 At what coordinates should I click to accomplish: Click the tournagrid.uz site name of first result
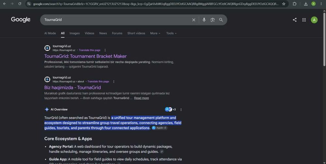(x=62, y=46)
